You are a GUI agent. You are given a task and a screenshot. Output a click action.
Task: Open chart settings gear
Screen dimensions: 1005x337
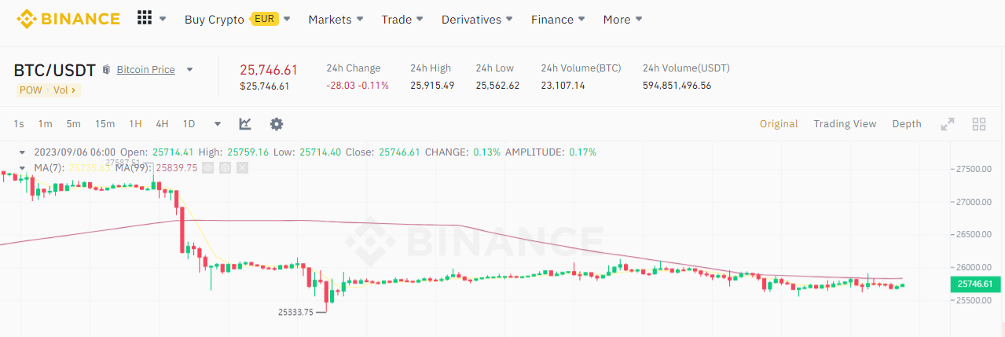(x=277, y=124)
